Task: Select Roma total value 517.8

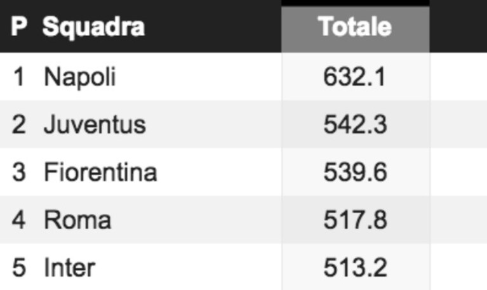Action: (355, 220)
